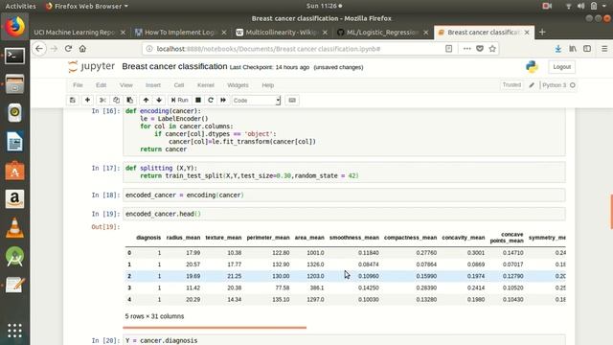The width and height of the screenshot is (613, 345).
Task: Click the pencil edit-mode icon near Trusted
Action: click(x=532, y=85)
